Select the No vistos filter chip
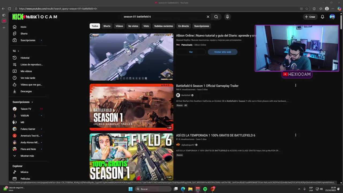This screenshot has width=343, height=193. [x=133, y=26]
